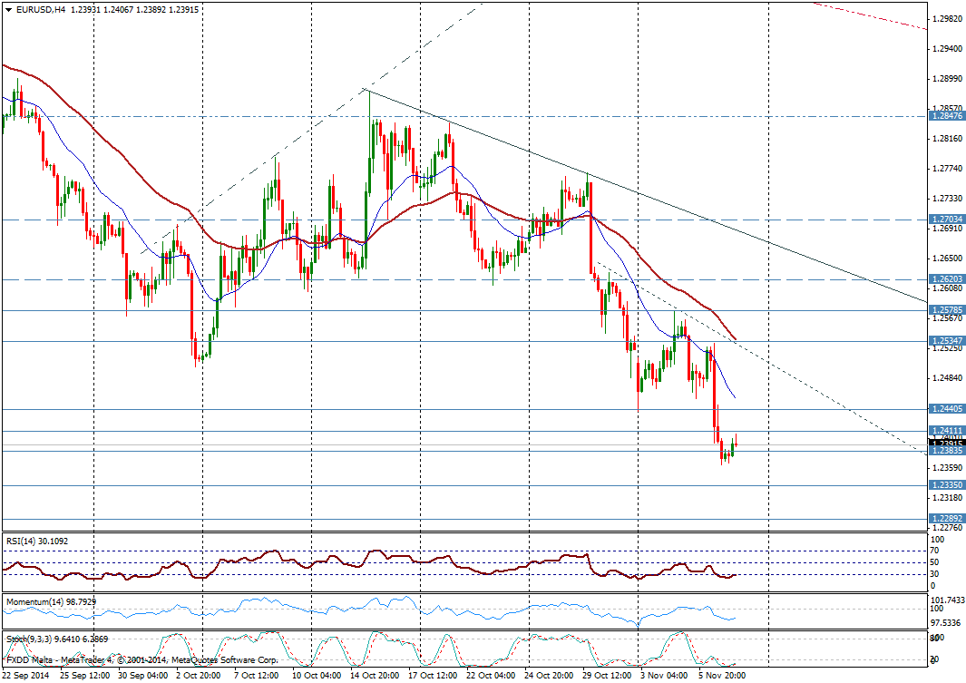
Task: Select the 1.22892 support level label
Action: point(947,519)
